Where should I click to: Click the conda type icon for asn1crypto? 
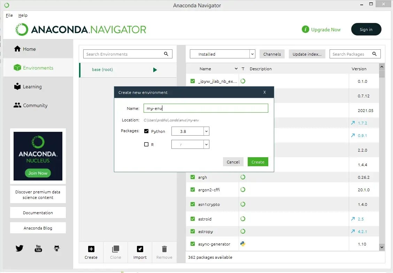[243, 204]
